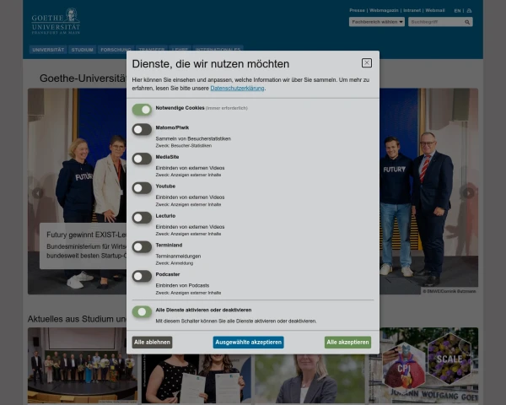Viewport: 506px width, 405px height.
Task: Open the FORSCHUNG menu tab
Action: point(116,50)
